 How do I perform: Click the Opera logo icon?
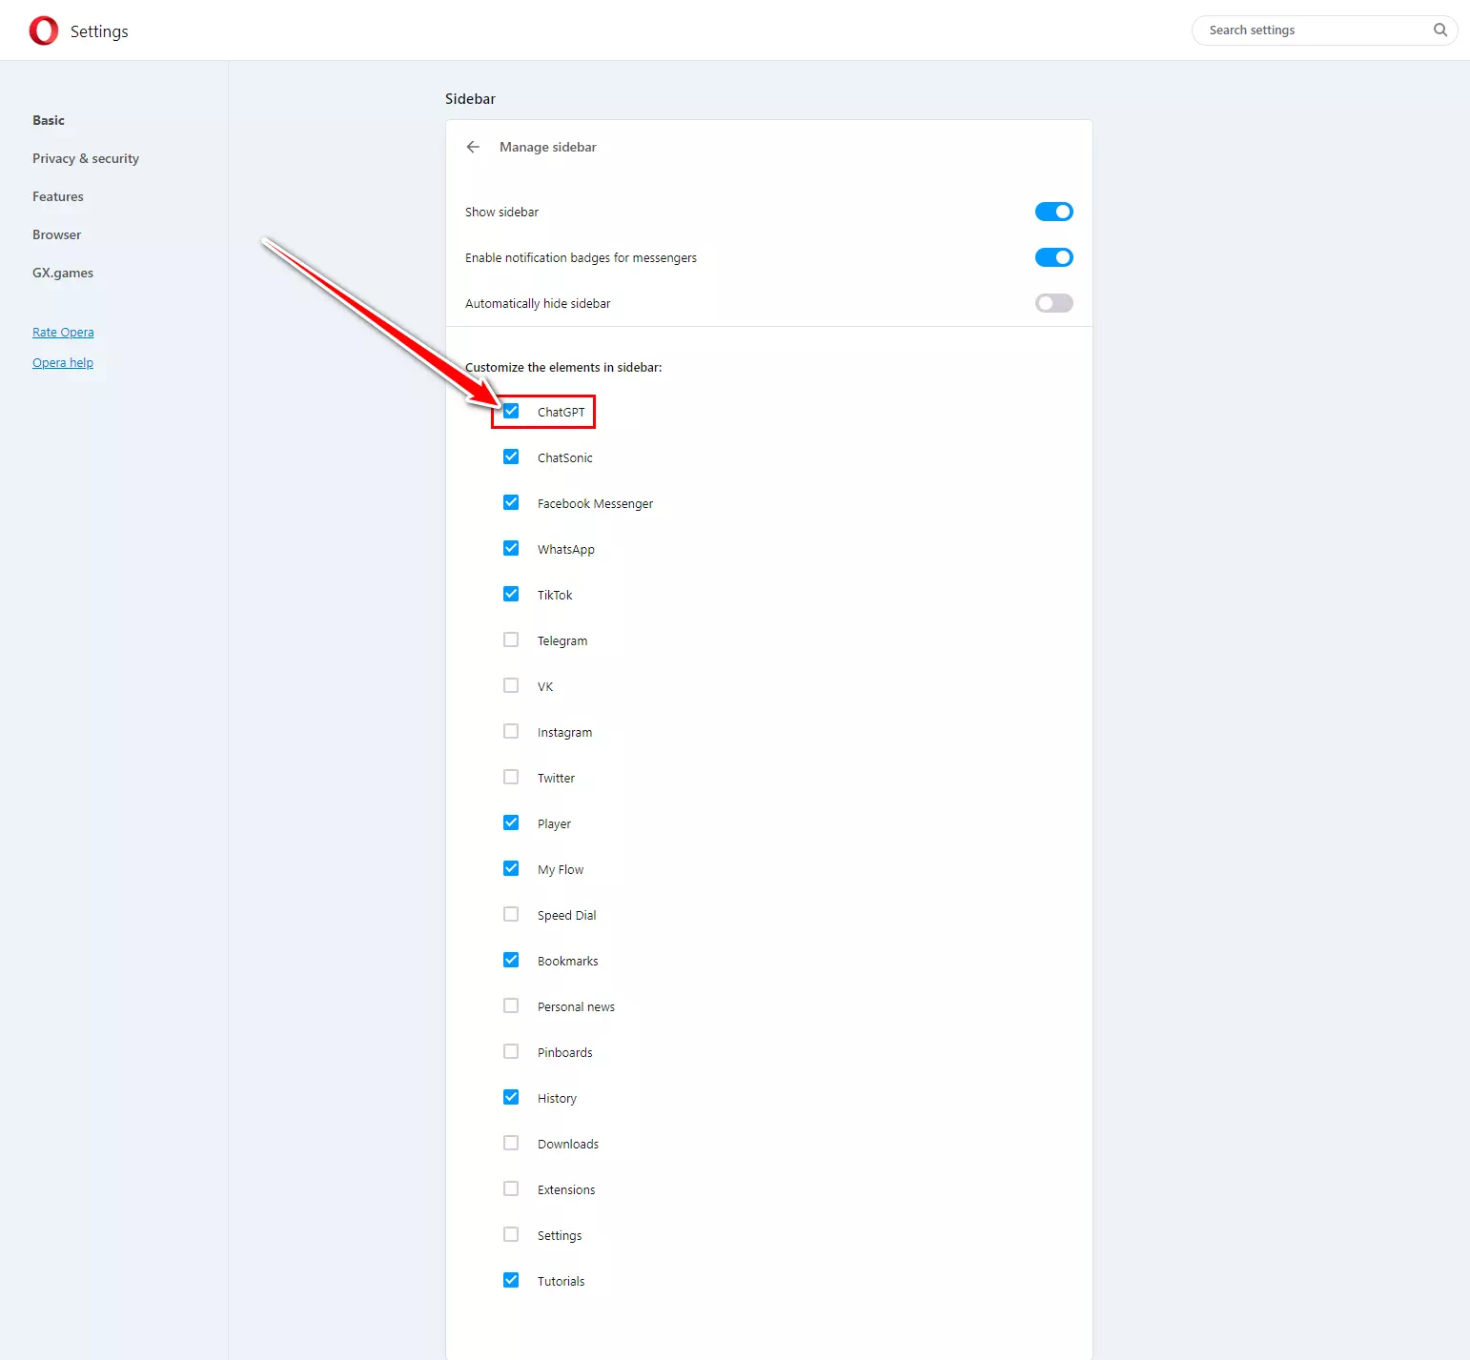click(44, 30)
